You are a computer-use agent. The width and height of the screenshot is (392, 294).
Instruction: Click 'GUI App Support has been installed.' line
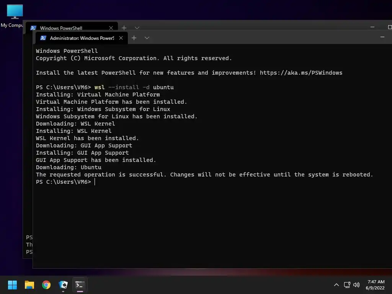[96, 160]
